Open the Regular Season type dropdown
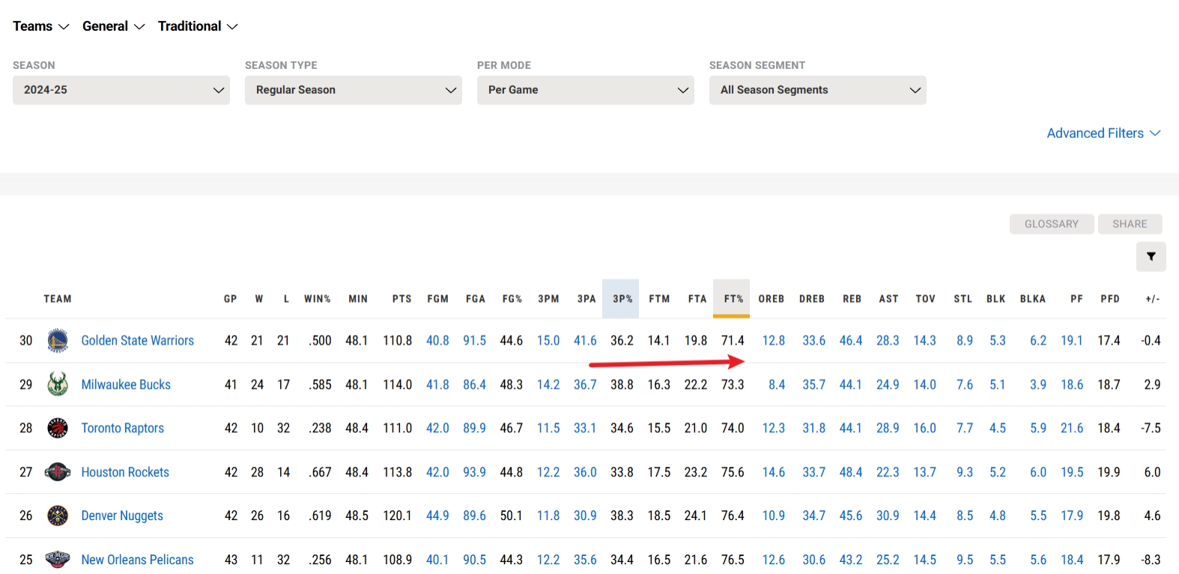 pyautogui.click(x=354, y=90)
